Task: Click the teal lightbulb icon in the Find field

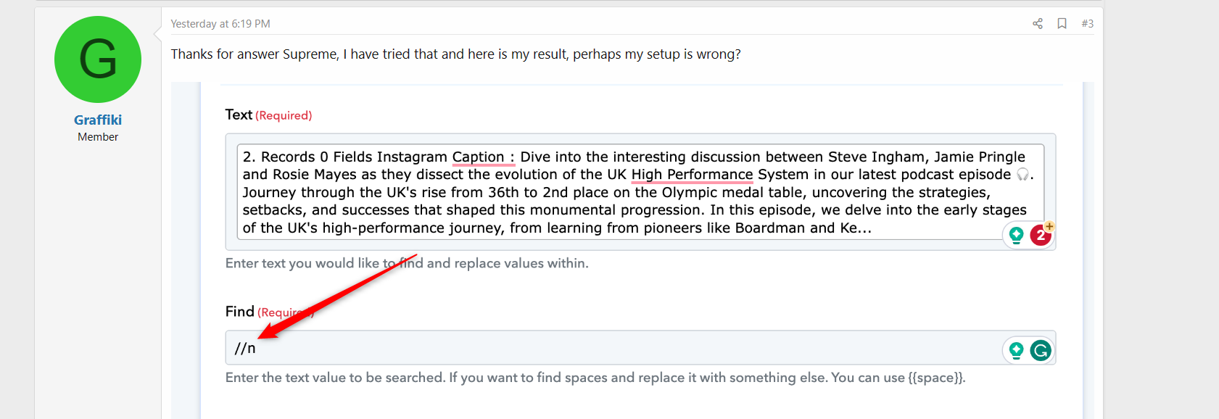Action: click(x=1016, y=351)
